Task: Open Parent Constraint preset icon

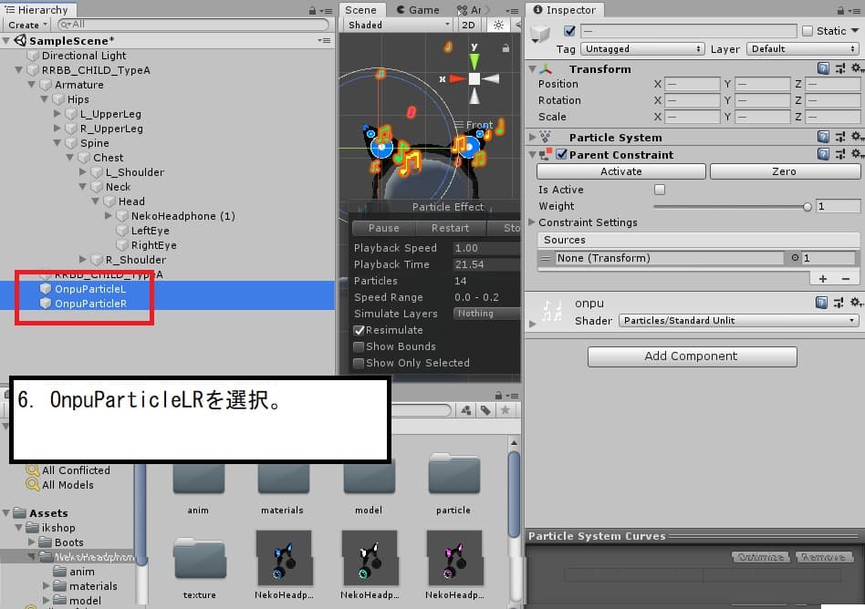Action: tap(839, 154)
